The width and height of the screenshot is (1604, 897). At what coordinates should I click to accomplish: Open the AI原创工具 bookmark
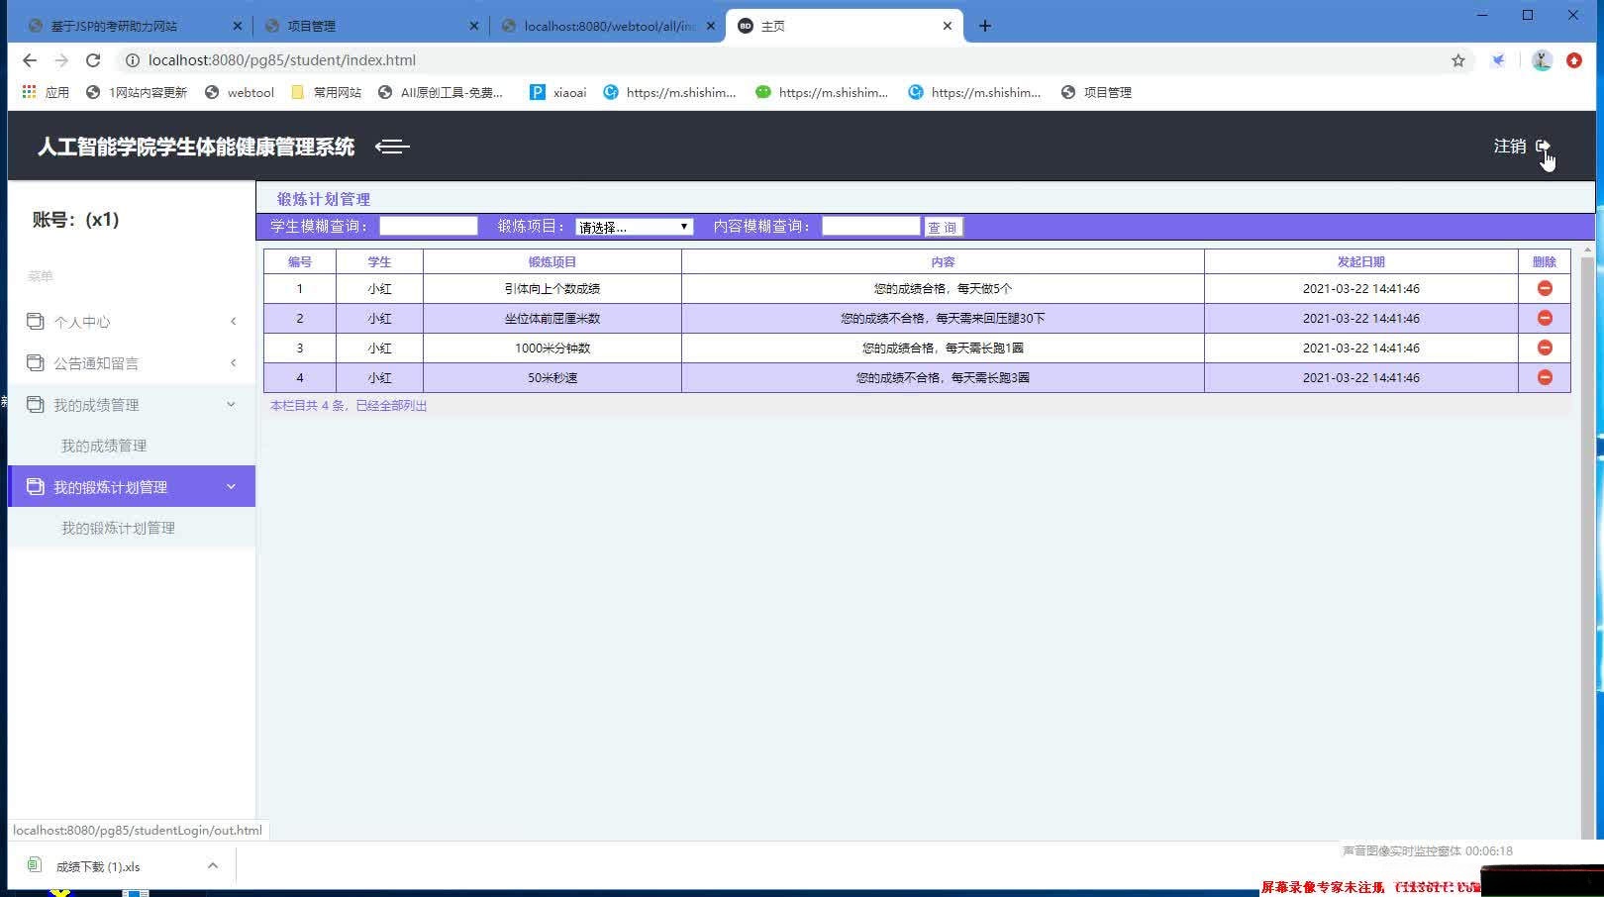[441, 92]
